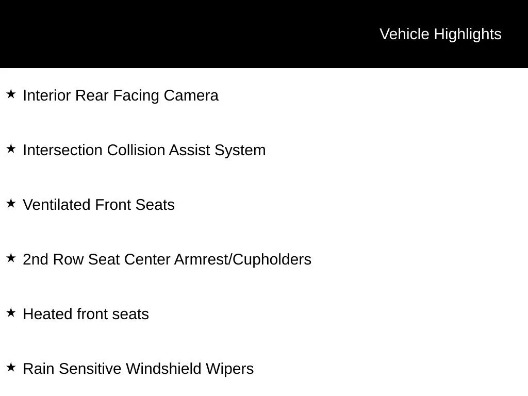Click the star next to Heated front seats
Screen dimensions: 528x396
(x=11, y=312)
